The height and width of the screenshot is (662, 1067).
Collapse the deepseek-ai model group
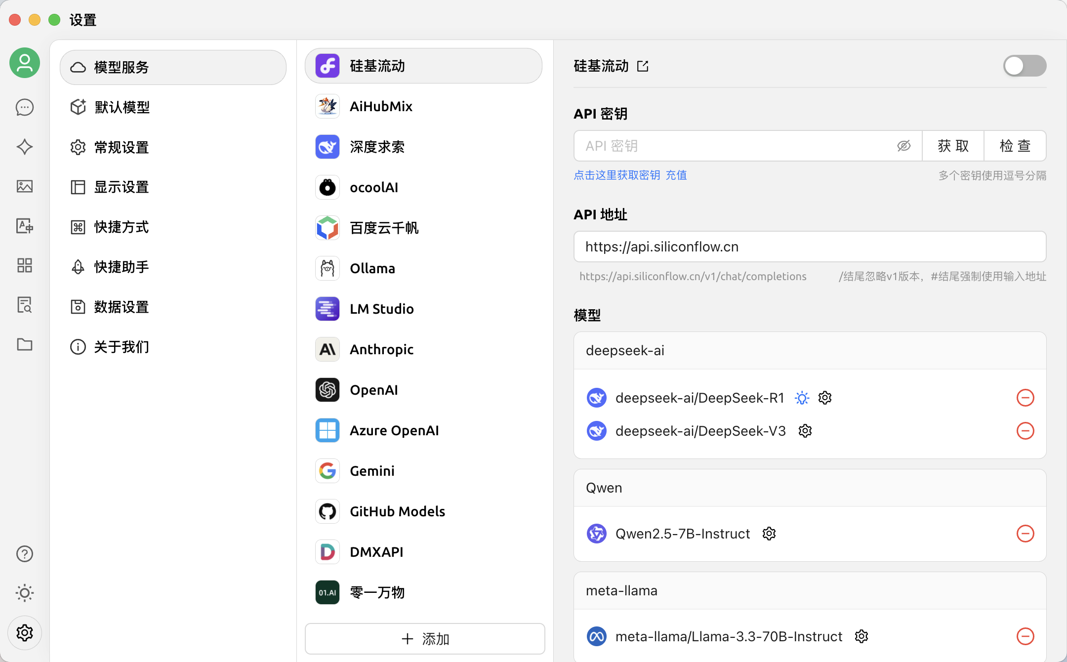[810, 350]
